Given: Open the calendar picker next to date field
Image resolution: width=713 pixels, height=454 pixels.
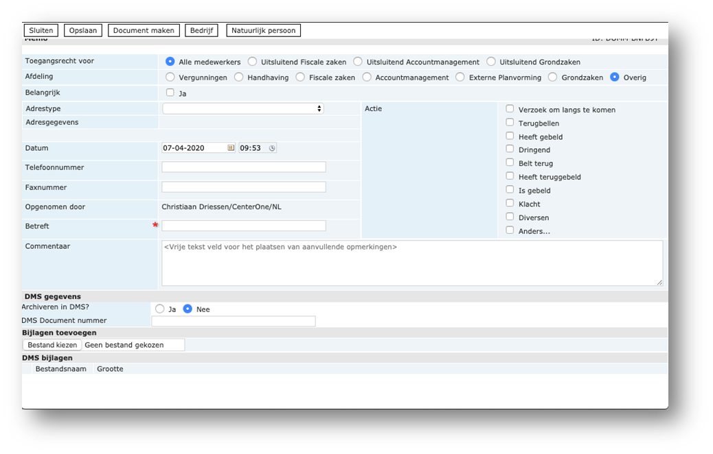Looking at the screenshot, I should pos(231,148).
